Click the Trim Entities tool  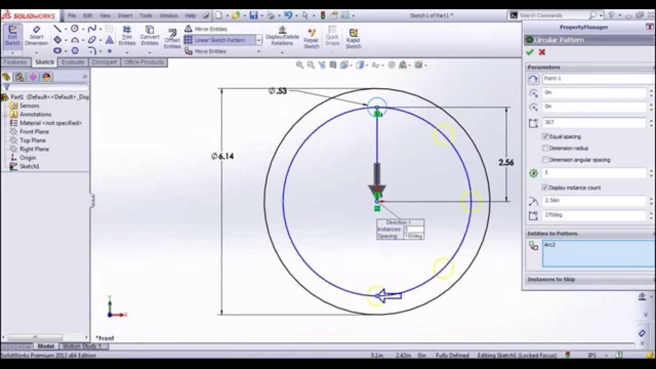coord(127,36)
